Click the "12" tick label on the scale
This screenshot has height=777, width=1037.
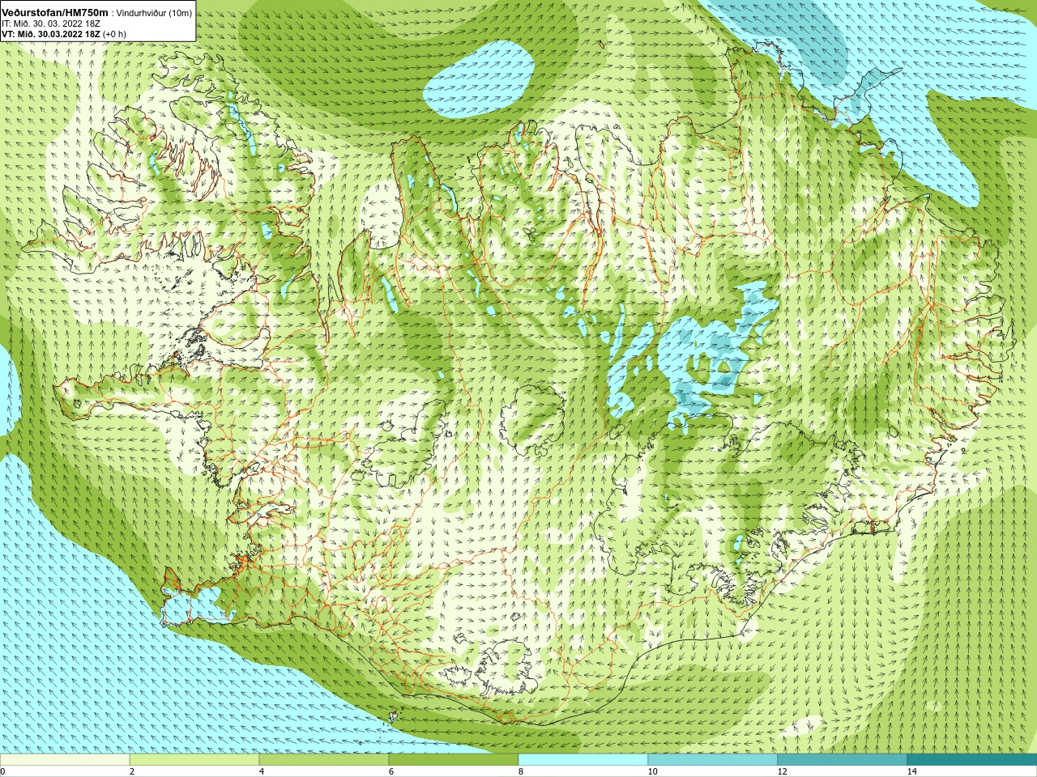pos(783,771)
